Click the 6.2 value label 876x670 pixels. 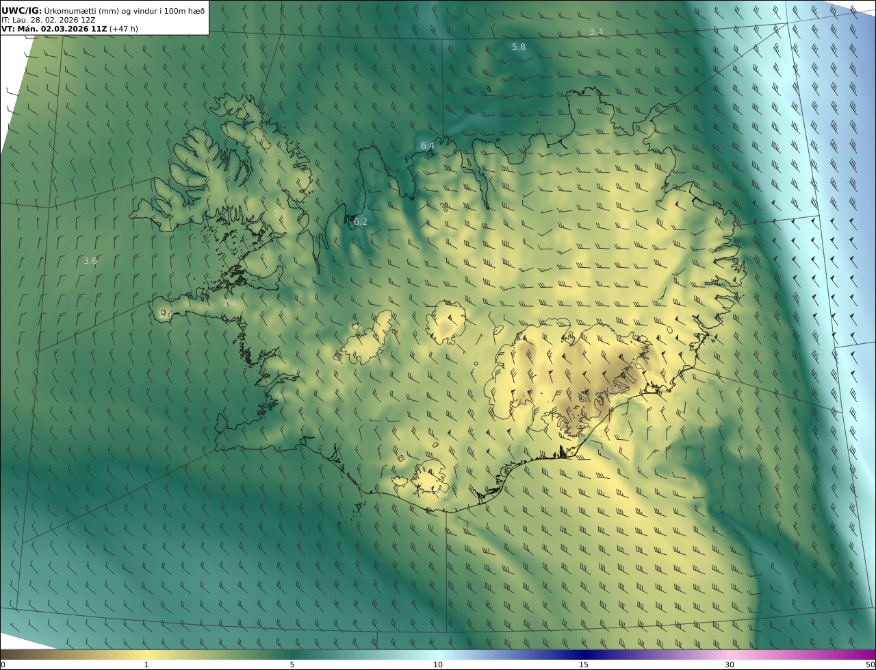point(361,221)
